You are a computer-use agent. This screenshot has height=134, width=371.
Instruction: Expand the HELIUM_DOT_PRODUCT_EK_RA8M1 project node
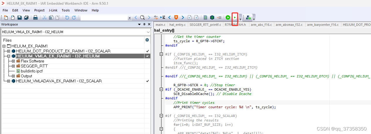click(9, 51)
